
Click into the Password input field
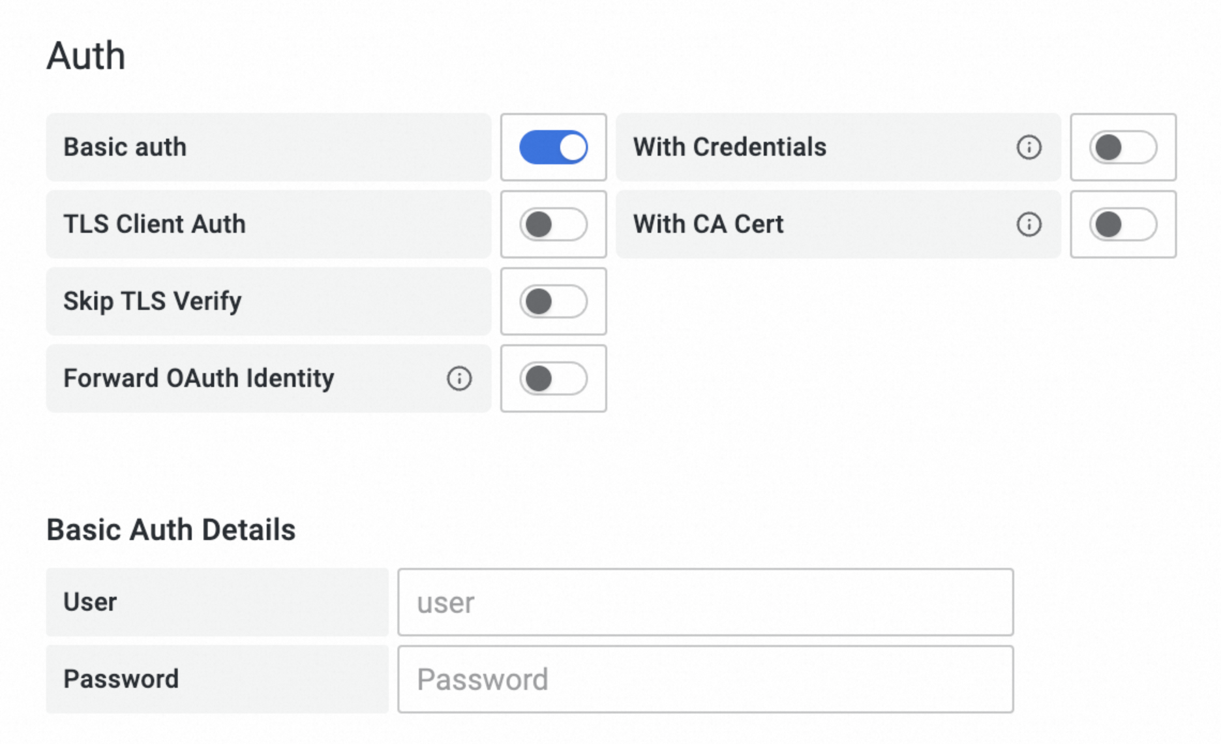pyautogui.click(x=705, y=679)
